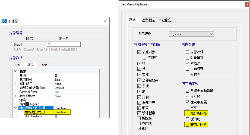
Task: Close the 板信息 dialog
Action: [105, 21]
